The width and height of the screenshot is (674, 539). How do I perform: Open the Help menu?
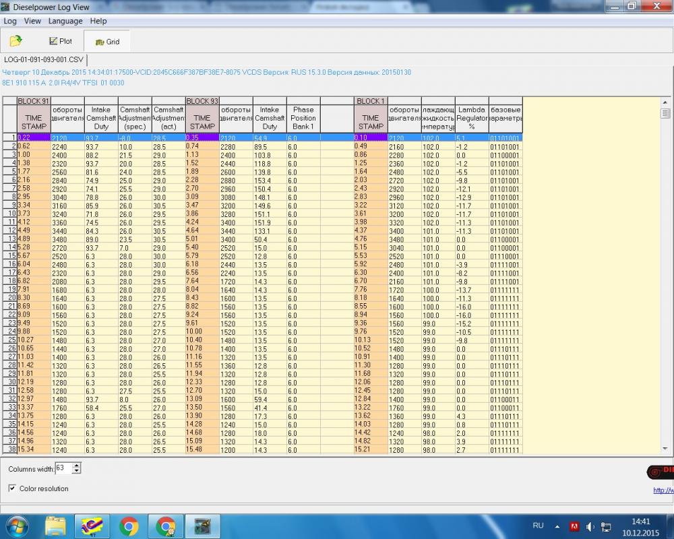(x=98, y=21)
